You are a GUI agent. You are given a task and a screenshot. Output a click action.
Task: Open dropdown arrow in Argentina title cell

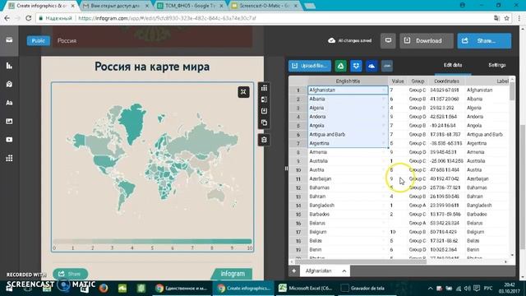pyautogui.click(x=384, y=143)
